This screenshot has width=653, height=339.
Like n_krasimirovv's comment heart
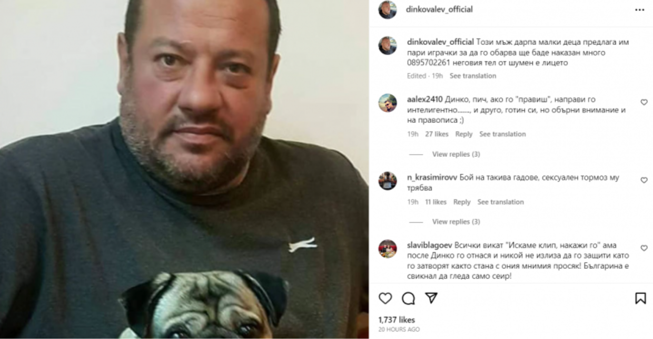tap(644, 180)
